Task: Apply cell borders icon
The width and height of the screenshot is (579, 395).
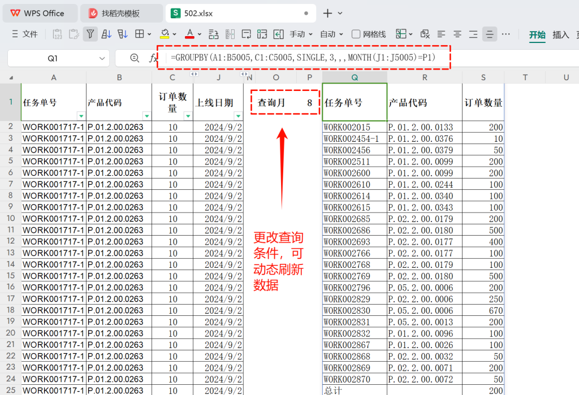Action: (140, 34)
